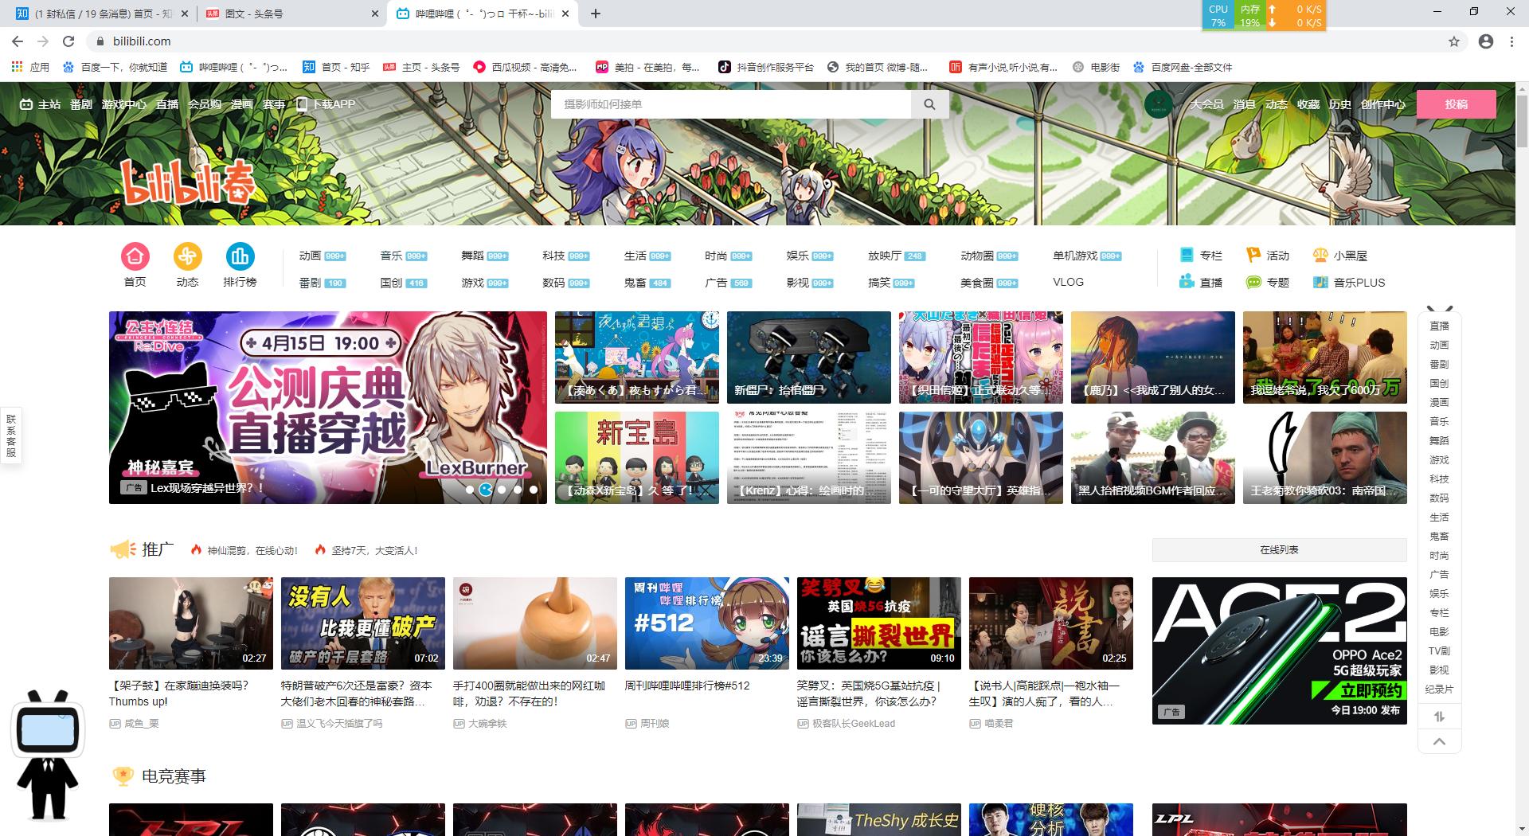Open the blue 排行榜 ranking icon
The image size is (1529, 836).
coord(240,256)
